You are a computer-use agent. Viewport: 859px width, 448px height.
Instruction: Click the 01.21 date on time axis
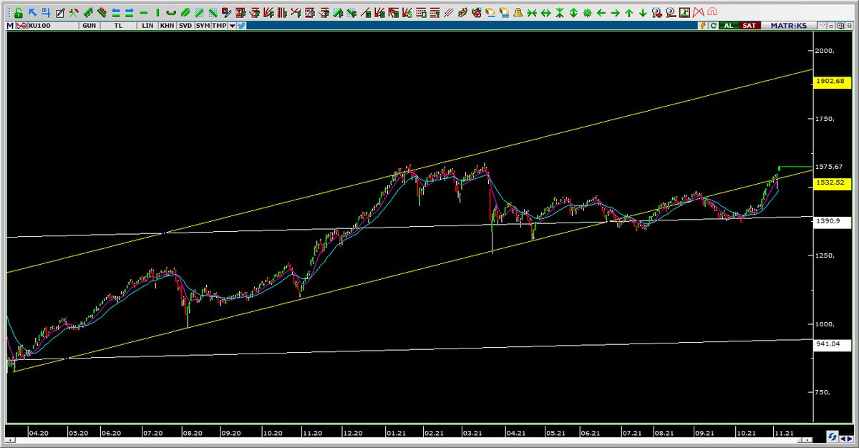coord(396,432)
